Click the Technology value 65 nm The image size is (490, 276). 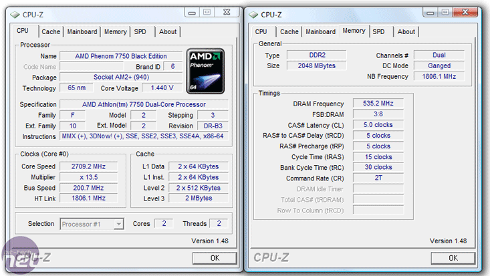tap(77, 88)
